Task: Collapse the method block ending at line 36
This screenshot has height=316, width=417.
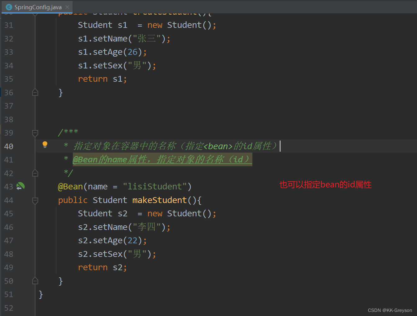Action: tap(35, 93)
